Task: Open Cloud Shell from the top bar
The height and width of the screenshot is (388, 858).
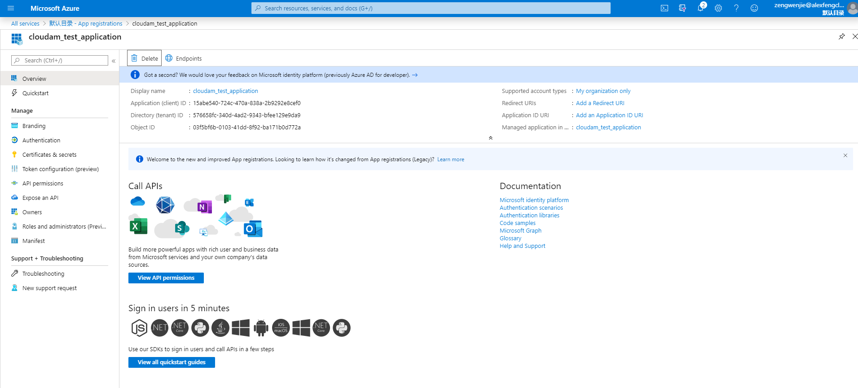Action: [x=664, y=8]
